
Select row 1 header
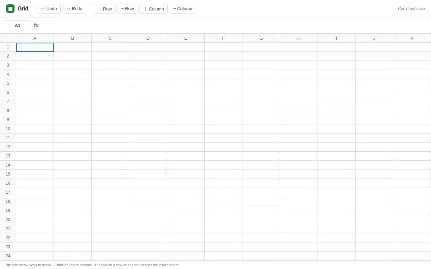click(8, 47)
